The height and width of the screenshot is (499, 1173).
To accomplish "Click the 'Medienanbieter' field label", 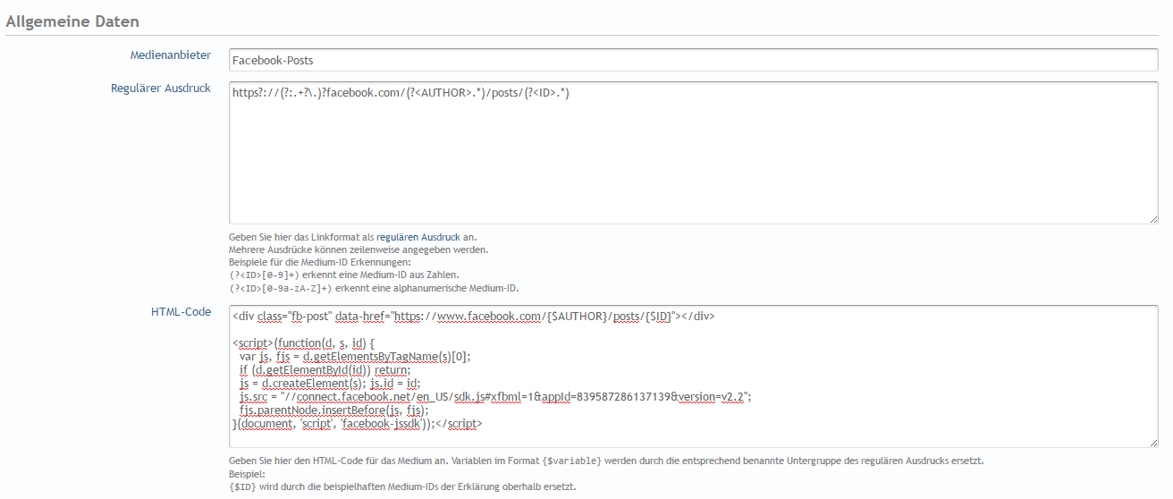I will click(171, 55).
